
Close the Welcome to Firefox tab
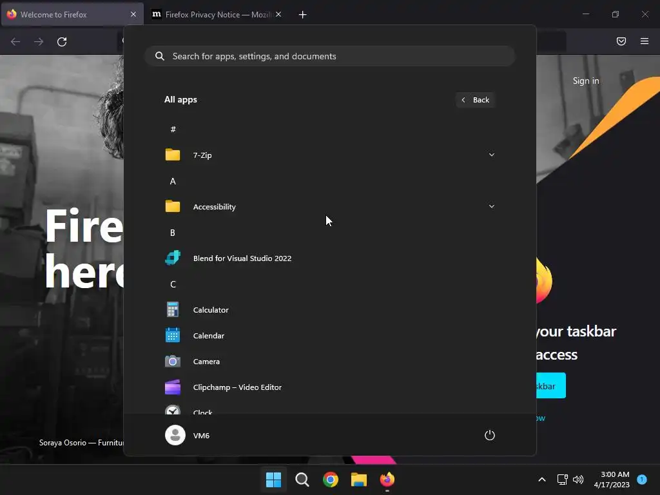coord(133,15)
